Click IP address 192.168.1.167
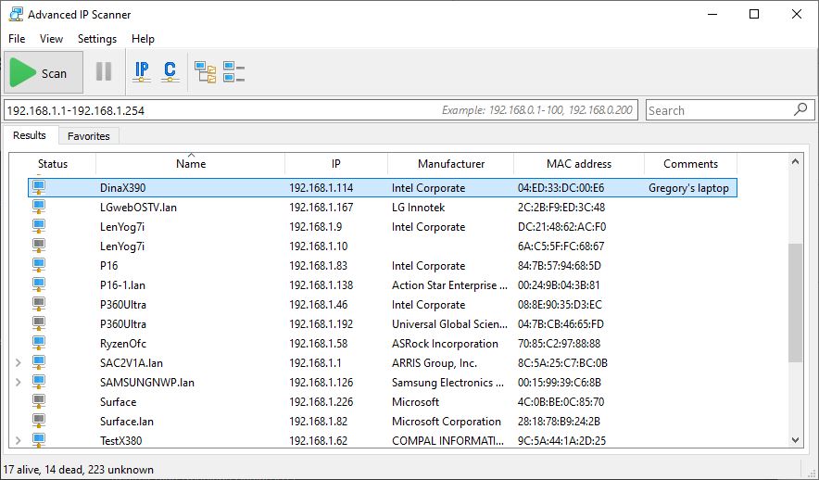This screenshot has height=480, width=819. pos(321,208)
